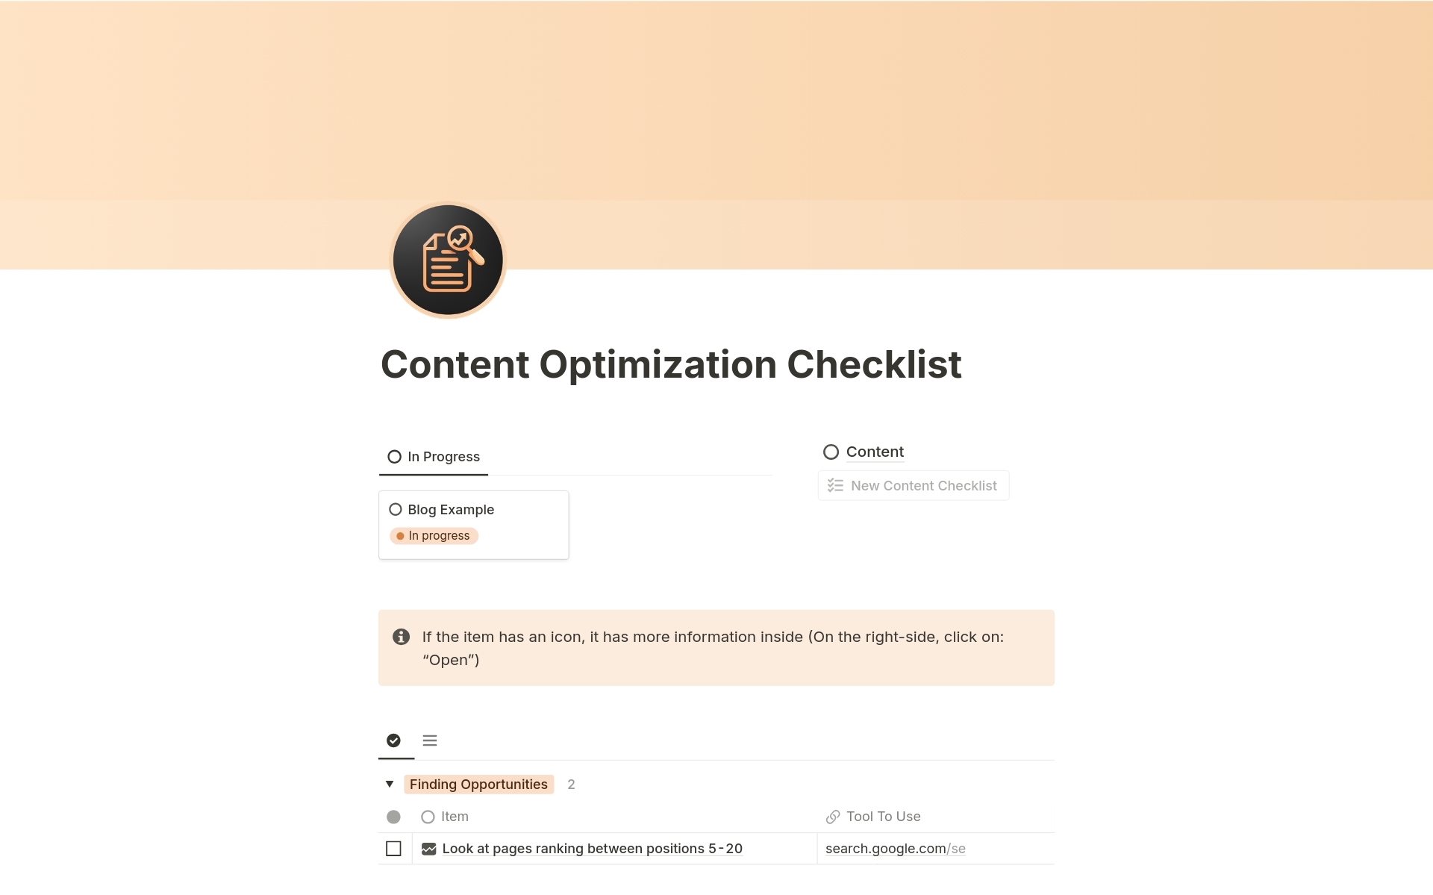Screen dimensions: 1433x895
Task: Click the checklist icon on New Content Checklist
Action: [x=835, y=486]
